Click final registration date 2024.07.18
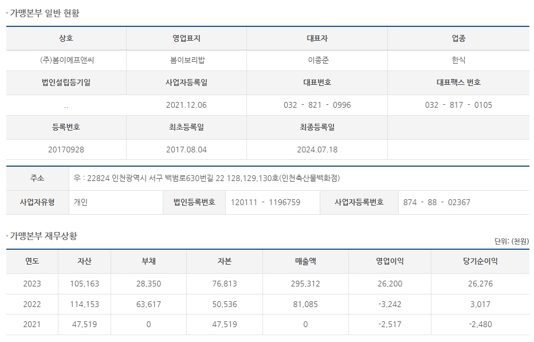Image resolution: width=534 pixels, height=342 pixels. 317,150
